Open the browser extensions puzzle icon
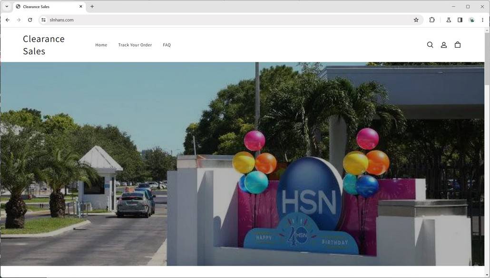Screen dimensions: 490x278 coord(431,20)
